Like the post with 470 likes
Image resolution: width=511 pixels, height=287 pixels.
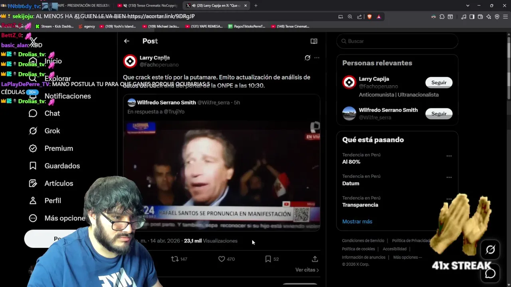click(x=226, y=259)
